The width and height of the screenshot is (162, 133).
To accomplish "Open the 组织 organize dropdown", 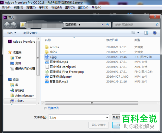I will (x=12, y=33).
